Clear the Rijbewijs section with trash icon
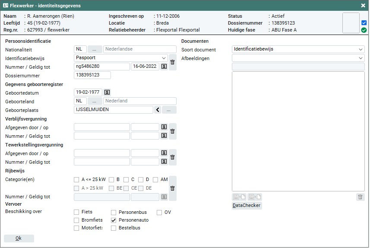The image size is (370, 248). [x=172, y=188]
